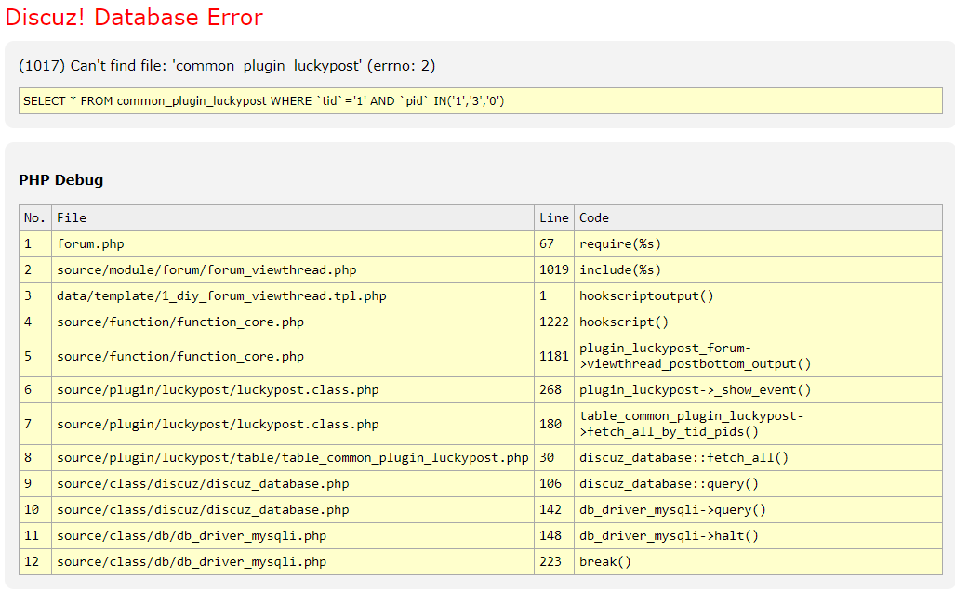
Task: Click the 'db_driver_mysqli->halt()' code cell
Action: click(x=758, y=536)
